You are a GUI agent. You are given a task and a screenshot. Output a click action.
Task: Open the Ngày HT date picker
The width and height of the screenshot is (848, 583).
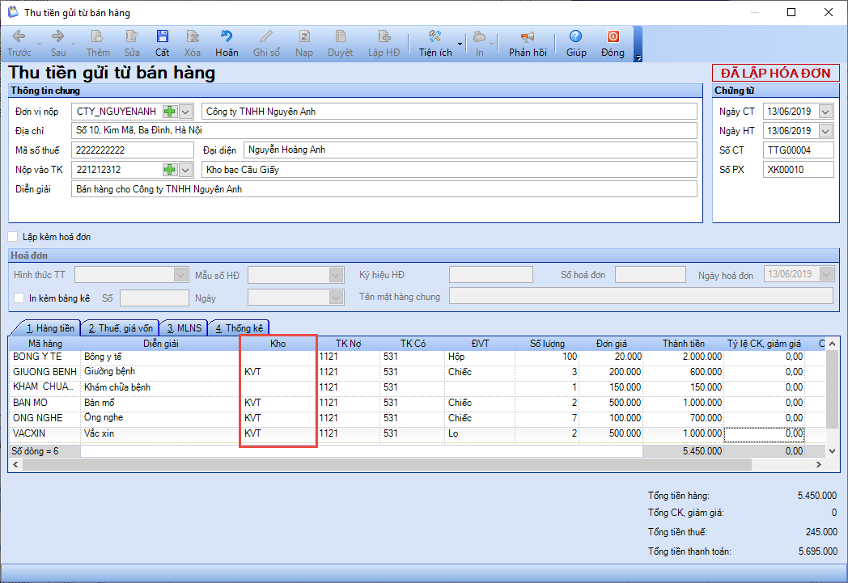click(x=825, y=131)
